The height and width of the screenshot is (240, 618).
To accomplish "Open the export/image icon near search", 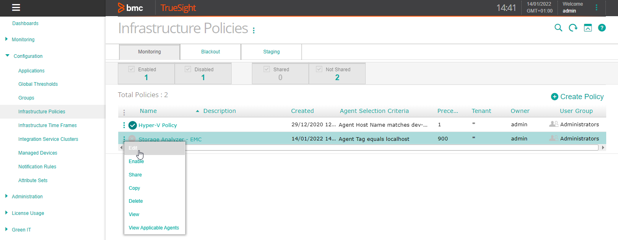I will click(588, 28).
